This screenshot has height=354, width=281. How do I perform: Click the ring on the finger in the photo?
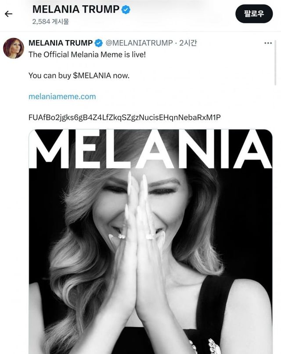tap(149, 236)
